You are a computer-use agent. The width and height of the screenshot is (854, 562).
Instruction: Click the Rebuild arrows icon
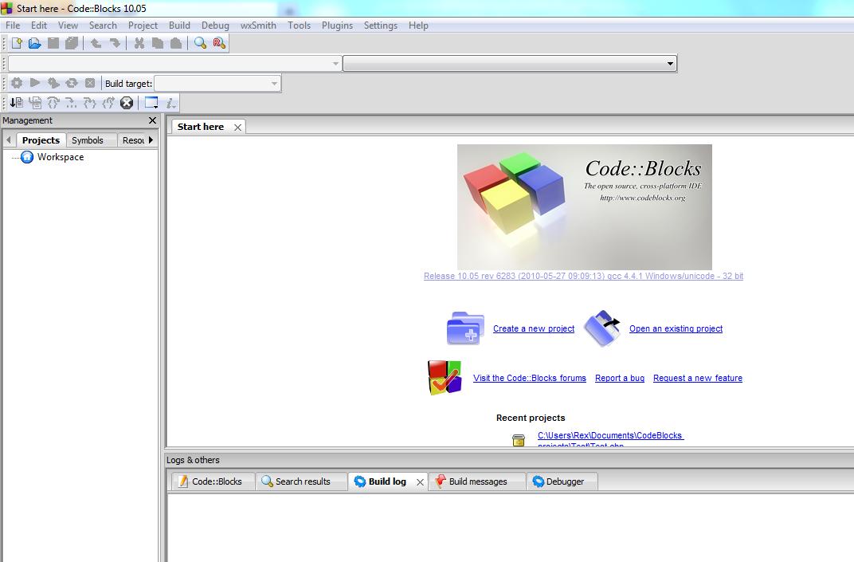pos(72,83)
